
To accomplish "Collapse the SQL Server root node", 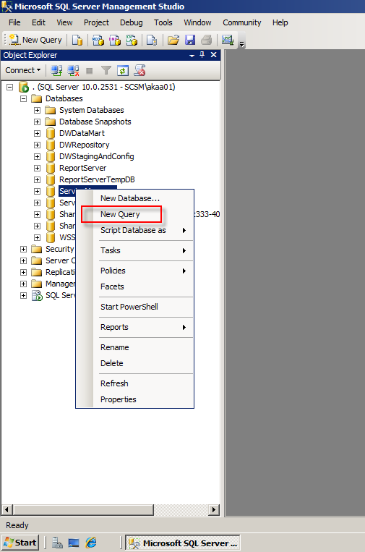I will coord(10,87).
